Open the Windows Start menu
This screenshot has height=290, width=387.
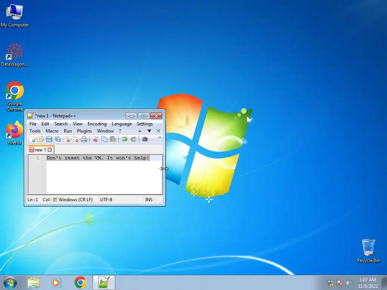coord(10,282)
